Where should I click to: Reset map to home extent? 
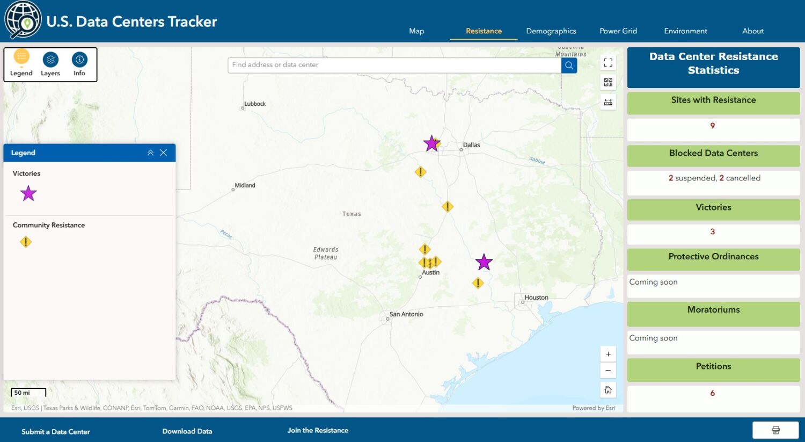pyautogui.click(x=608, y=390)
